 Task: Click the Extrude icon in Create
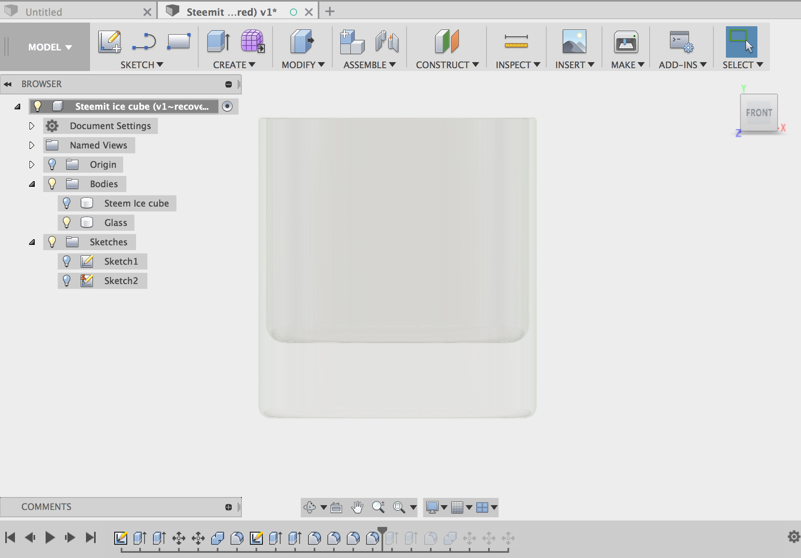click(218, 42)
